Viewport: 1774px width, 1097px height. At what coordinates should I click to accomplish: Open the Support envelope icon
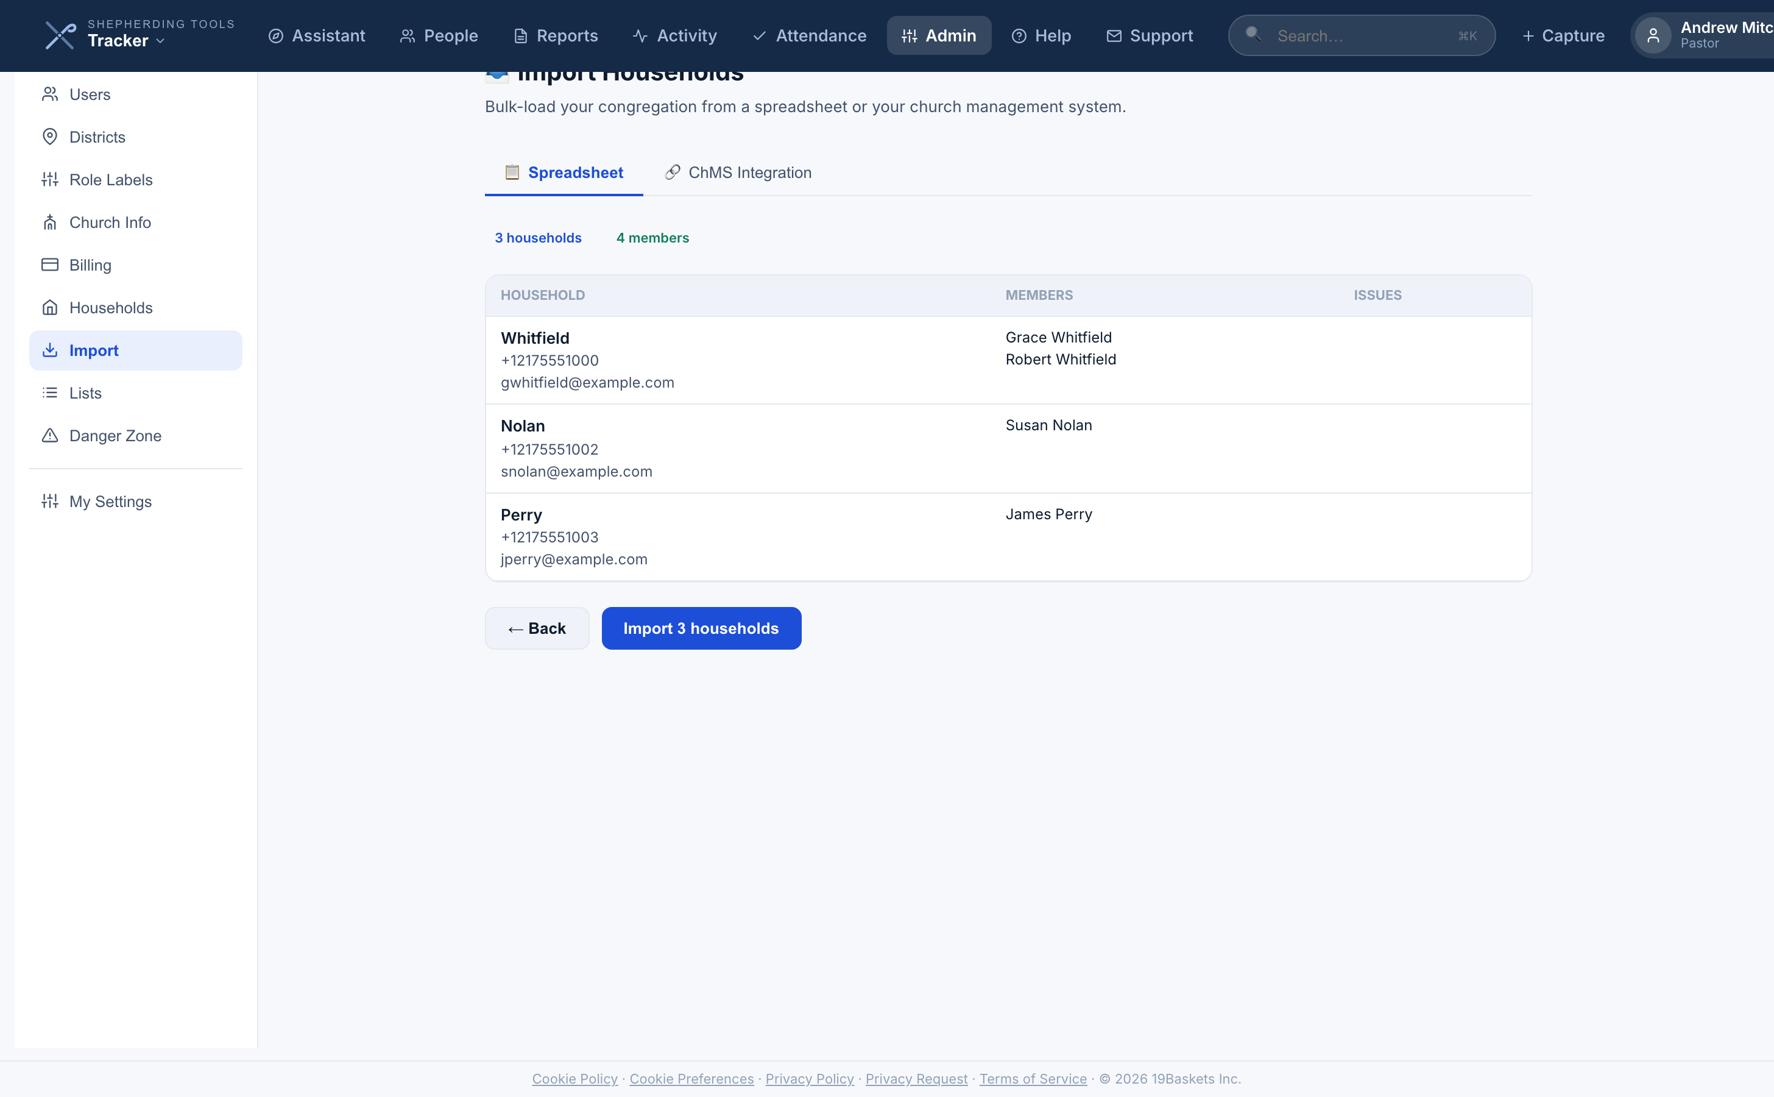tap(1114, 35)
